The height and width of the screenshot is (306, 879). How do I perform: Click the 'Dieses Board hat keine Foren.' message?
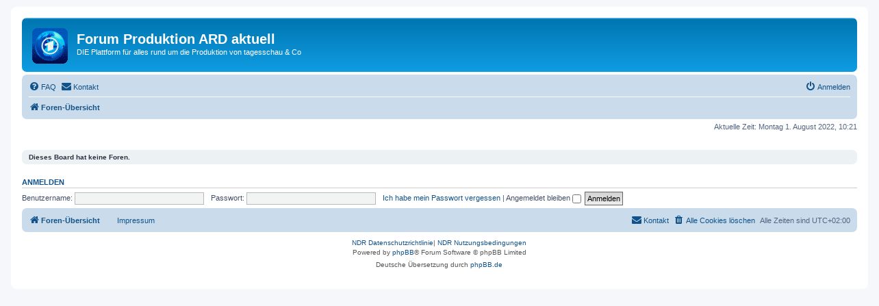[79, 157]
